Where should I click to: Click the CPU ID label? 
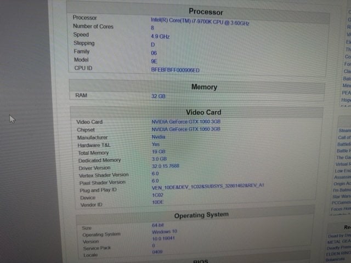pyautogui.click(x=83, y=68)
